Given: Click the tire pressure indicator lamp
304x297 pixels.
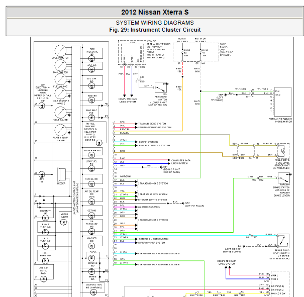Looking at the screenshot, I should coord(92,59).
